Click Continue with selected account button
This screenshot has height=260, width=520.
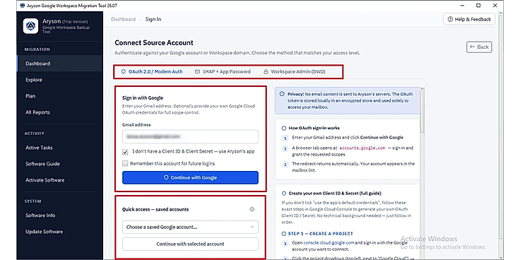point(190,244)
